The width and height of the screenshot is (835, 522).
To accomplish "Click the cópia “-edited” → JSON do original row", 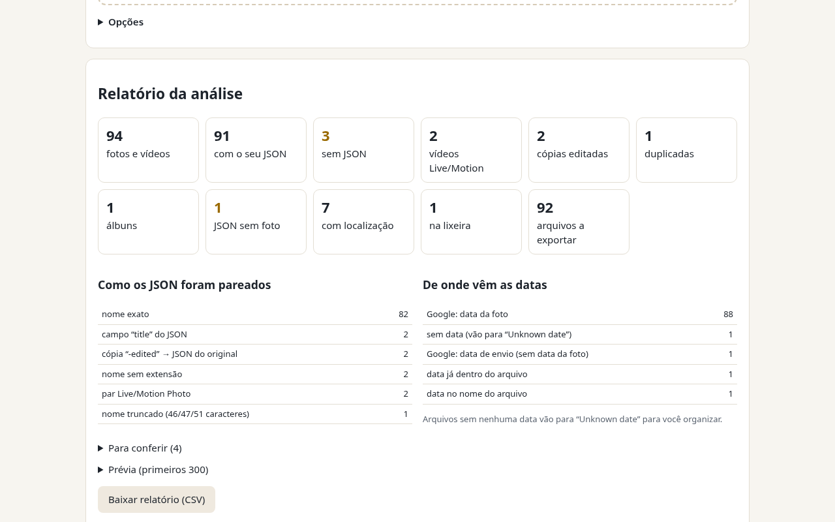I will (255, 354).
